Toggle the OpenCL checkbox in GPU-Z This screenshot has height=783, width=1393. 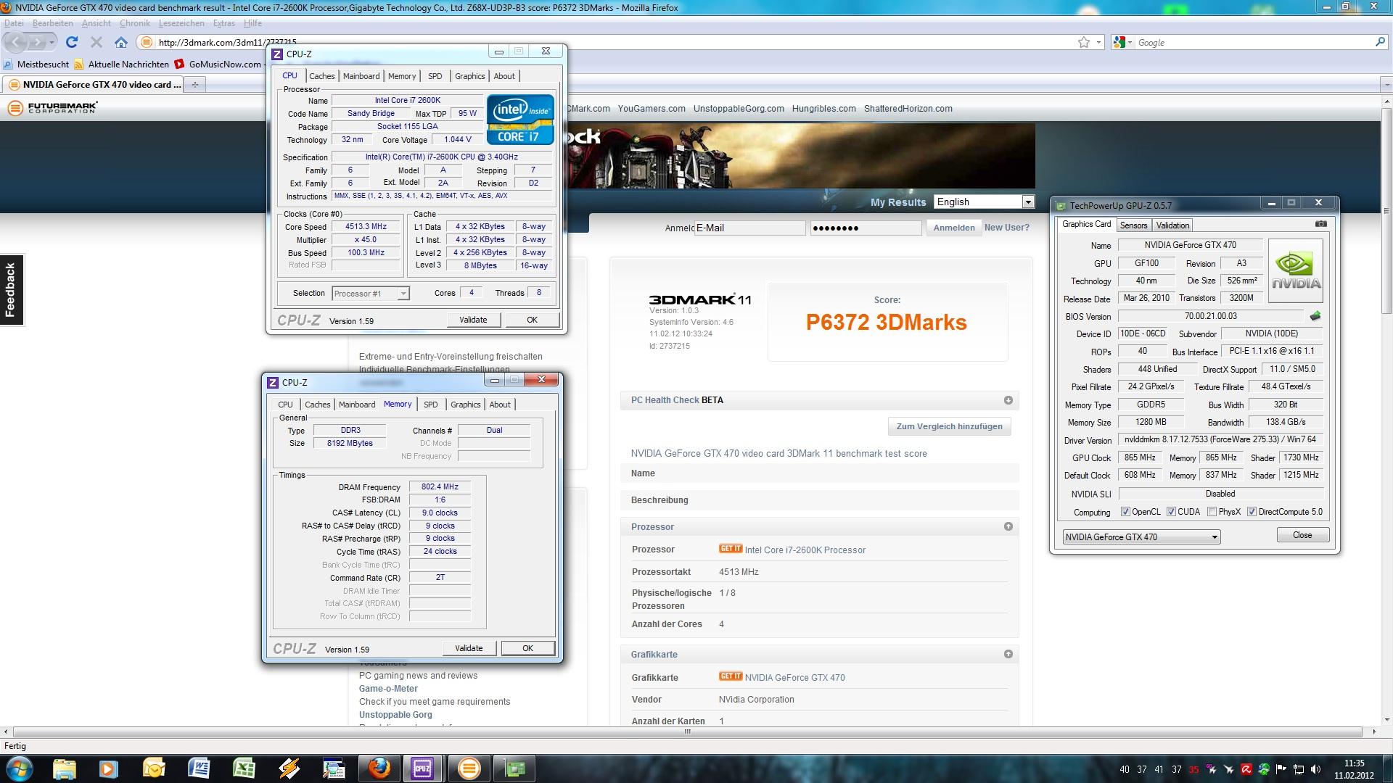point(1125,512)
